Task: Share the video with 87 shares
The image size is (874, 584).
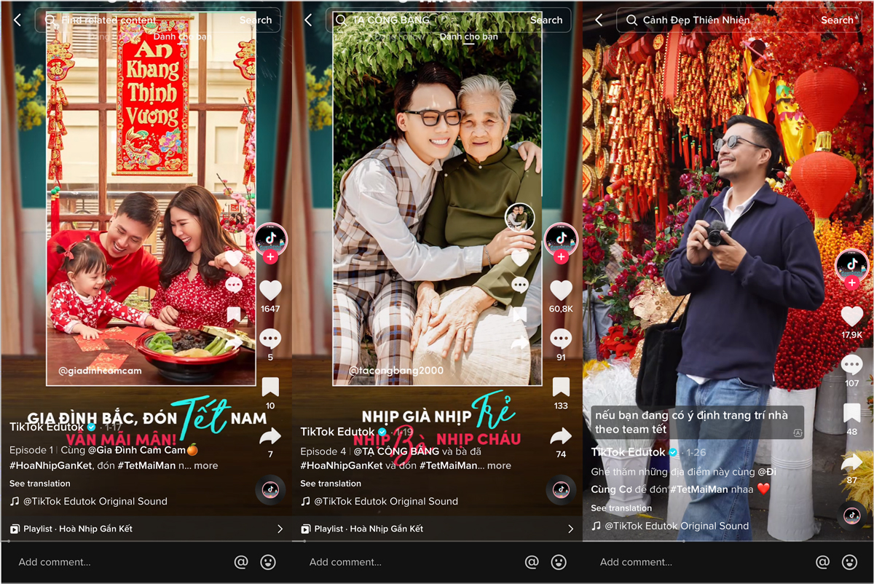Action: 851,462
